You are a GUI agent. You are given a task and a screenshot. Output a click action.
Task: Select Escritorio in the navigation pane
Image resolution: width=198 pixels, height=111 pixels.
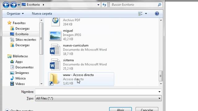(22, 34)
